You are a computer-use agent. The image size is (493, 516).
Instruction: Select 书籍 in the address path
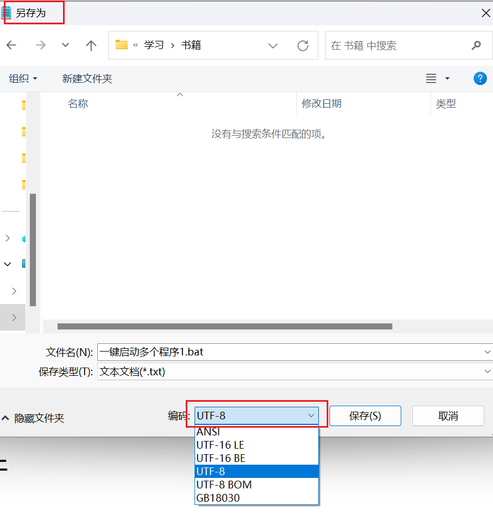click(191, 45)
